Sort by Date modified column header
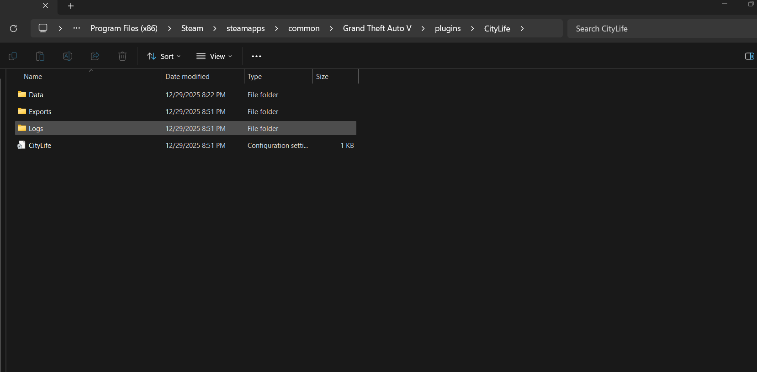Screen dimensions: 757x372 pyautogui.click(x=187, y=77)
